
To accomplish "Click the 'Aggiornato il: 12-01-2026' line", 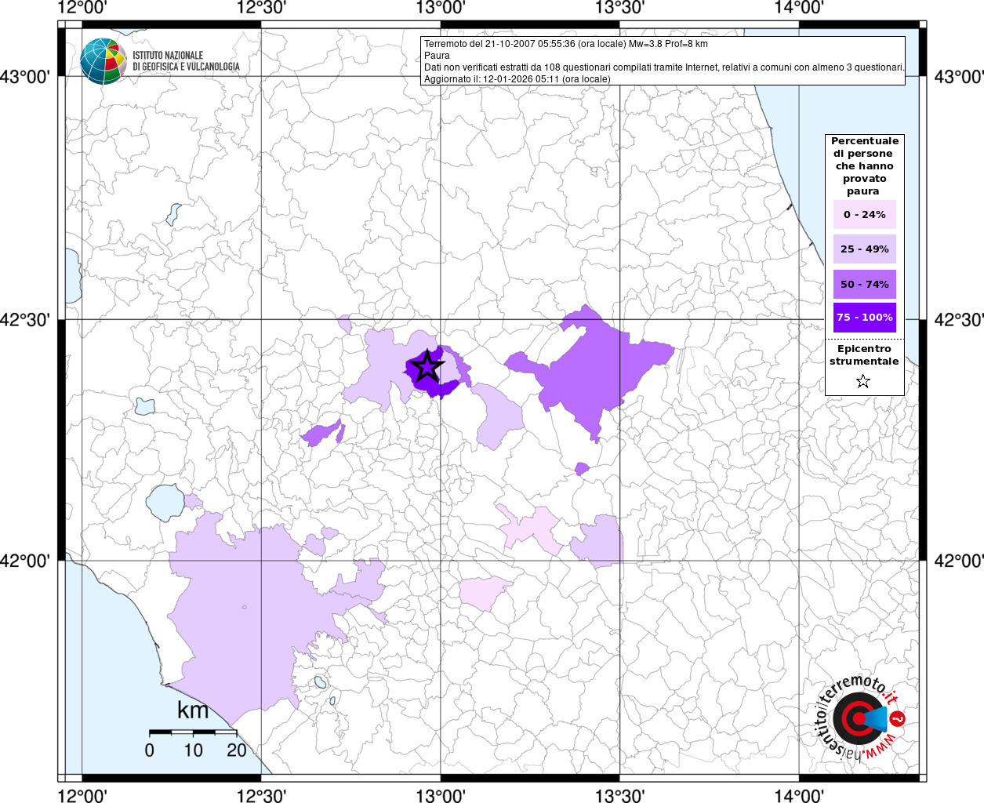I will (517, 79).
